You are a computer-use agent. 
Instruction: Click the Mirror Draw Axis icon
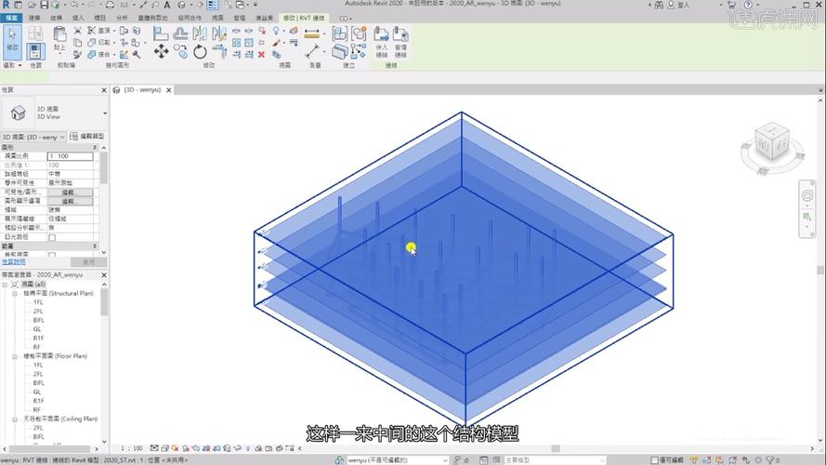tap(219, 33)
